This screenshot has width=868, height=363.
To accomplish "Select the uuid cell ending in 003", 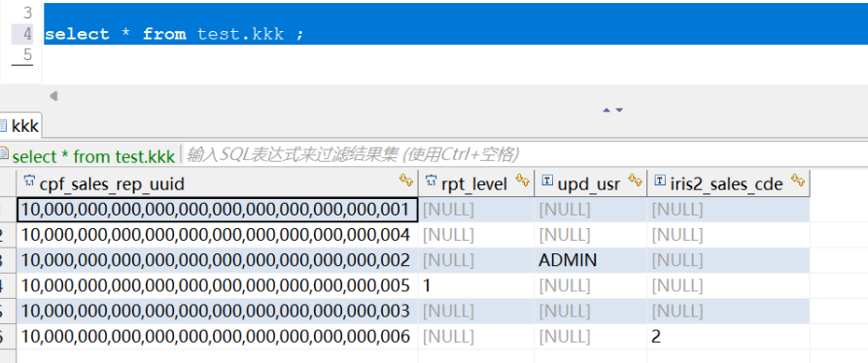I will (217, 311).
